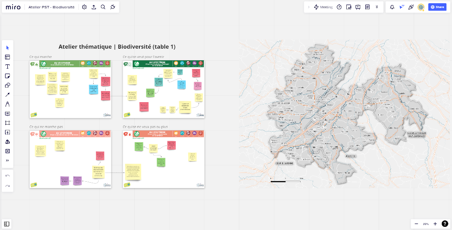Screen dimensions: 452x230
Task: Open the help question mark
Action: [445, 224]
